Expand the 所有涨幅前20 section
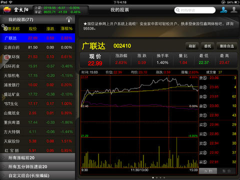 pyautogui.click(x=37, y=157)
